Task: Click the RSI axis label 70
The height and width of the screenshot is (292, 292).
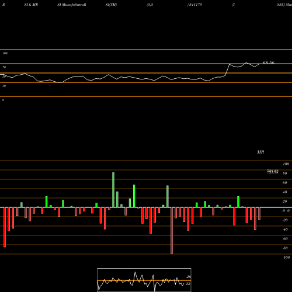Action: click(4, 67)
